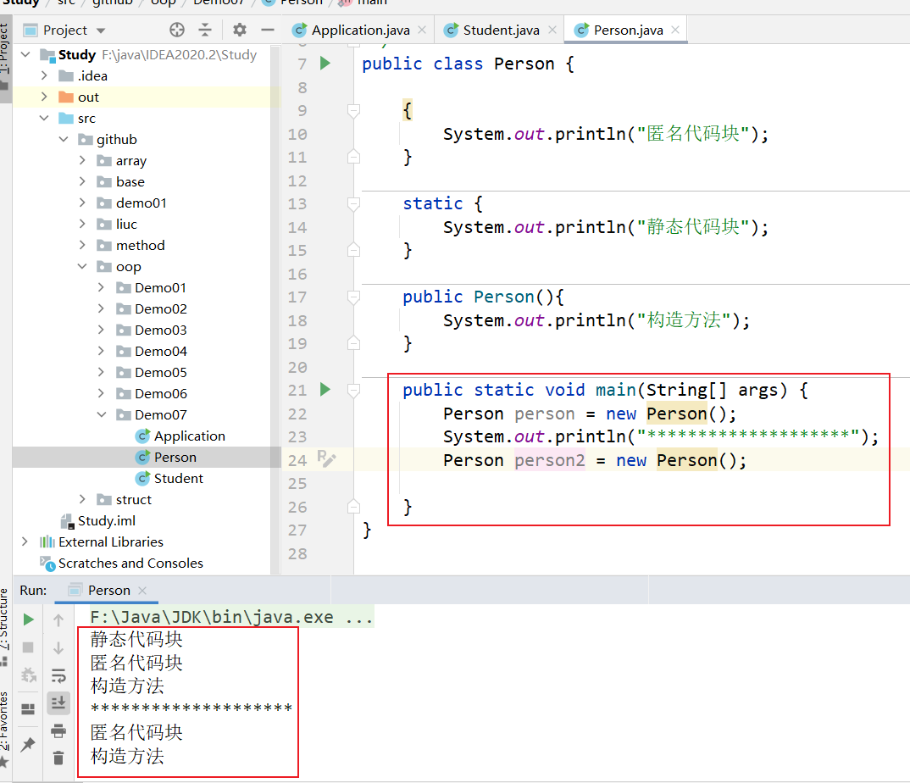Viewport: 910px width, 783px height.
Task: Toggle scroll to end of console
Action: [x=58, y=702]
